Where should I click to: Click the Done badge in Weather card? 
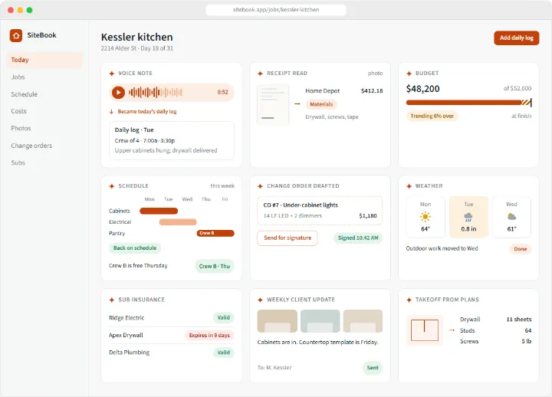[520, 249]
